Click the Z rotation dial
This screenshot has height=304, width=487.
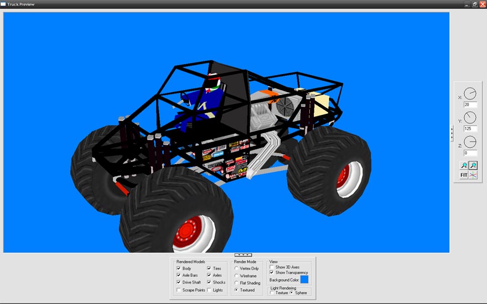pos(470,142)
